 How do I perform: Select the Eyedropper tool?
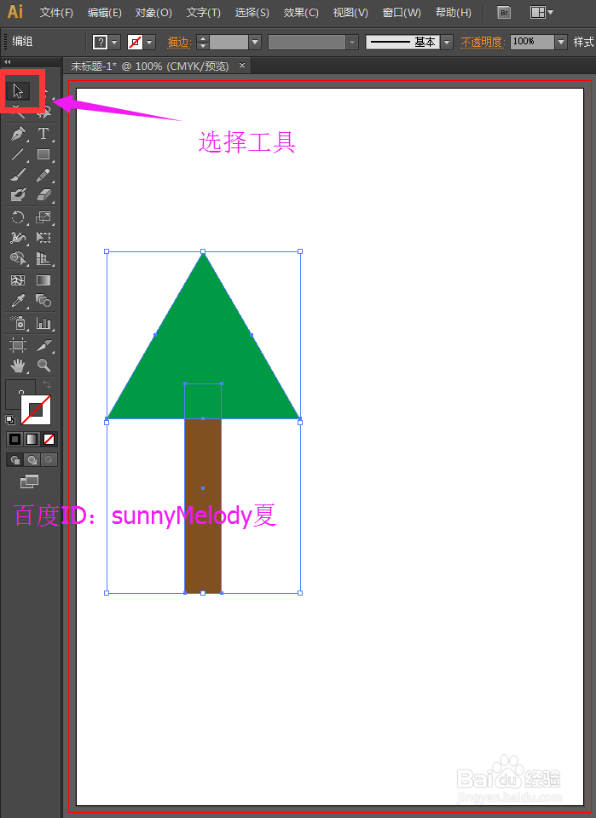pyautogui.click(x=18, y=301)
